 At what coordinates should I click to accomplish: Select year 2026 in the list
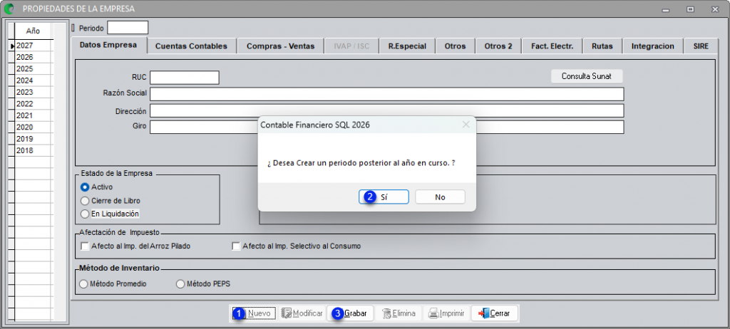pyautogui.click(x=34, y=57)
